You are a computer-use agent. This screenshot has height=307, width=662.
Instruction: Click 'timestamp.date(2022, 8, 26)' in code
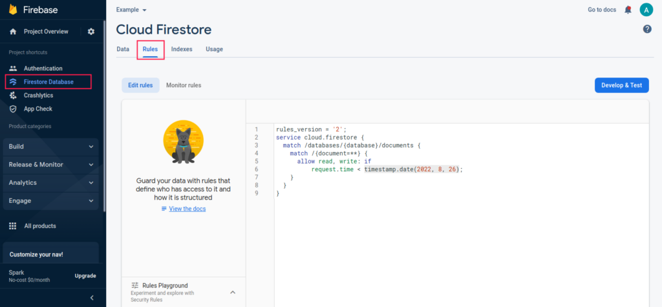[x=412, y=169]
